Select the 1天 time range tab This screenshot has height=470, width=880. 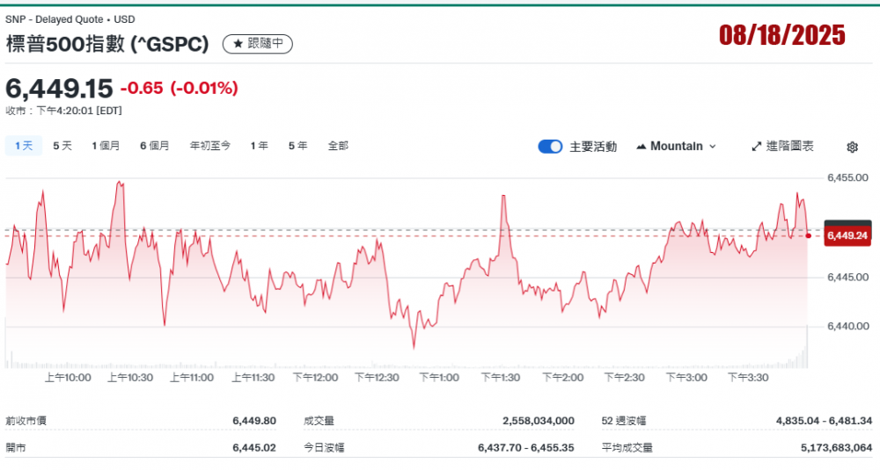click(23, 146)
